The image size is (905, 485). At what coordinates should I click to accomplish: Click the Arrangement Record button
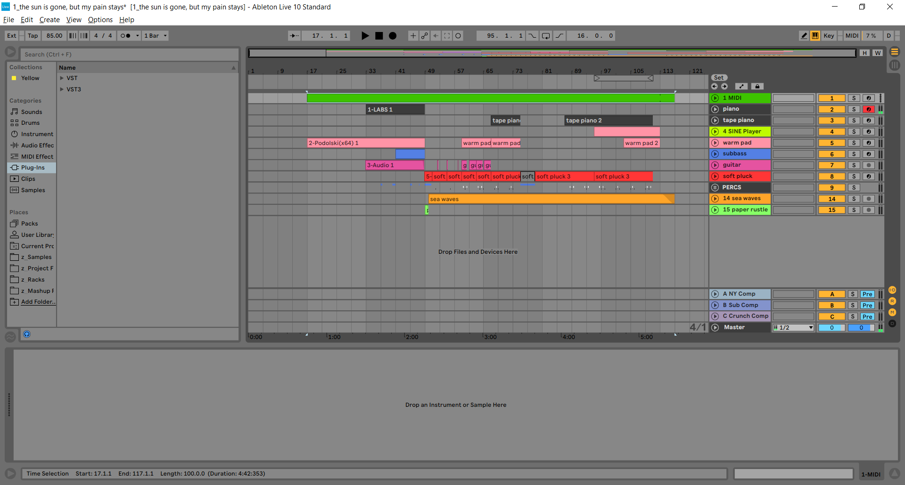[393, 36]
